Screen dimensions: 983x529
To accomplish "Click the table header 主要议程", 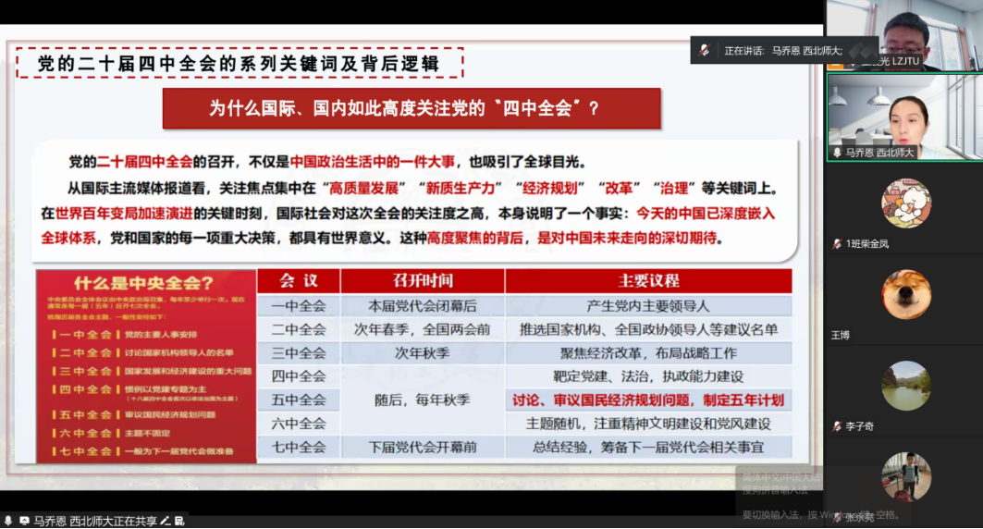I will click(648, 281).
